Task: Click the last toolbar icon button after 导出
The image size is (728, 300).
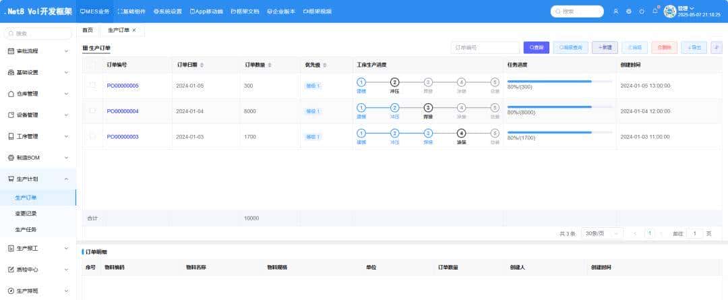Action: (x=717, y=47)
